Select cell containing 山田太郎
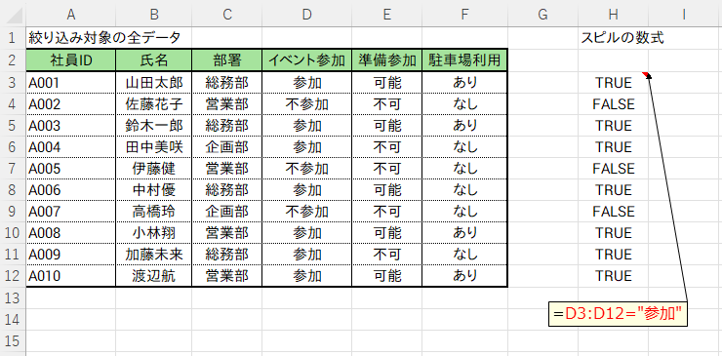Viewport: 722px width, 356px height. click(x=154, y=83)
